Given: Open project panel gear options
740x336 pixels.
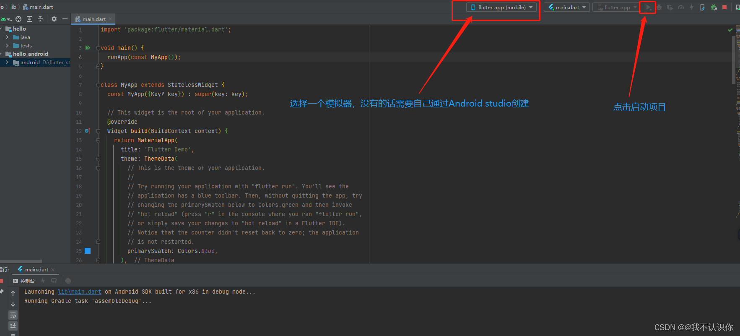Looking at the screenshot, I should pos(54,19).
